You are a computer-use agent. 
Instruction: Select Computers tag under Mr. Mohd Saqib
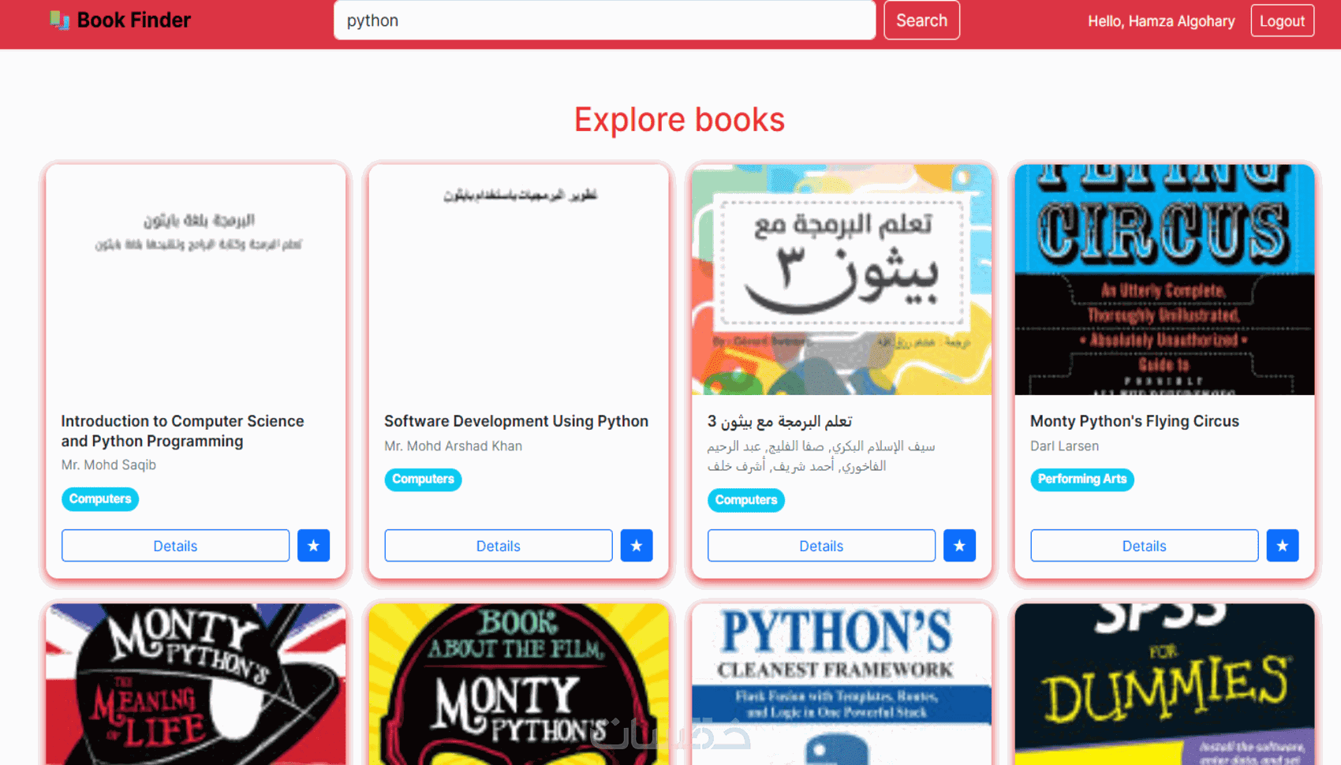(x=100, y=499)
